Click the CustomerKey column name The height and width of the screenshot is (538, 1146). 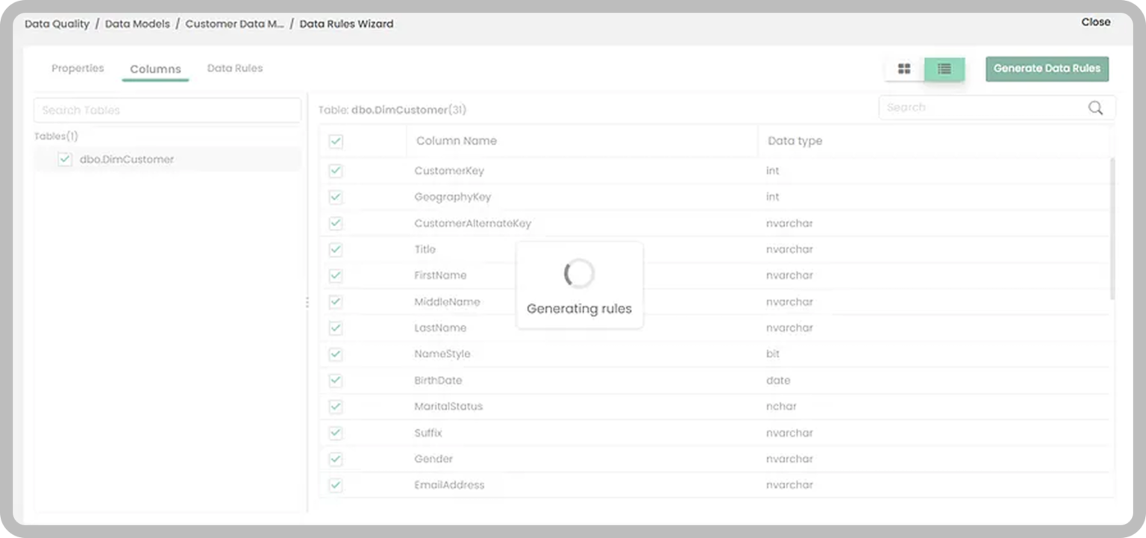pyautogui.click(x=449, y=171)
